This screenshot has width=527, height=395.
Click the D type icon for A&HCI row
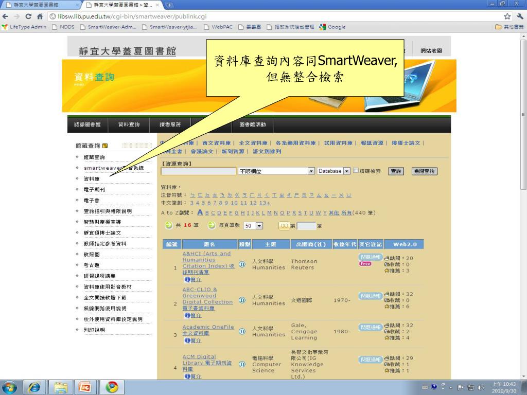tap(242, 264)
